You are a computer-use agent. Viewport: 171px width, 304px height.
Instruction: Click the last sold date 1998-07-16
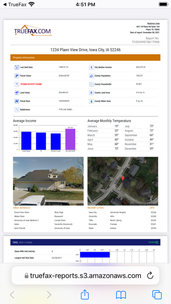tap(63, 67)
